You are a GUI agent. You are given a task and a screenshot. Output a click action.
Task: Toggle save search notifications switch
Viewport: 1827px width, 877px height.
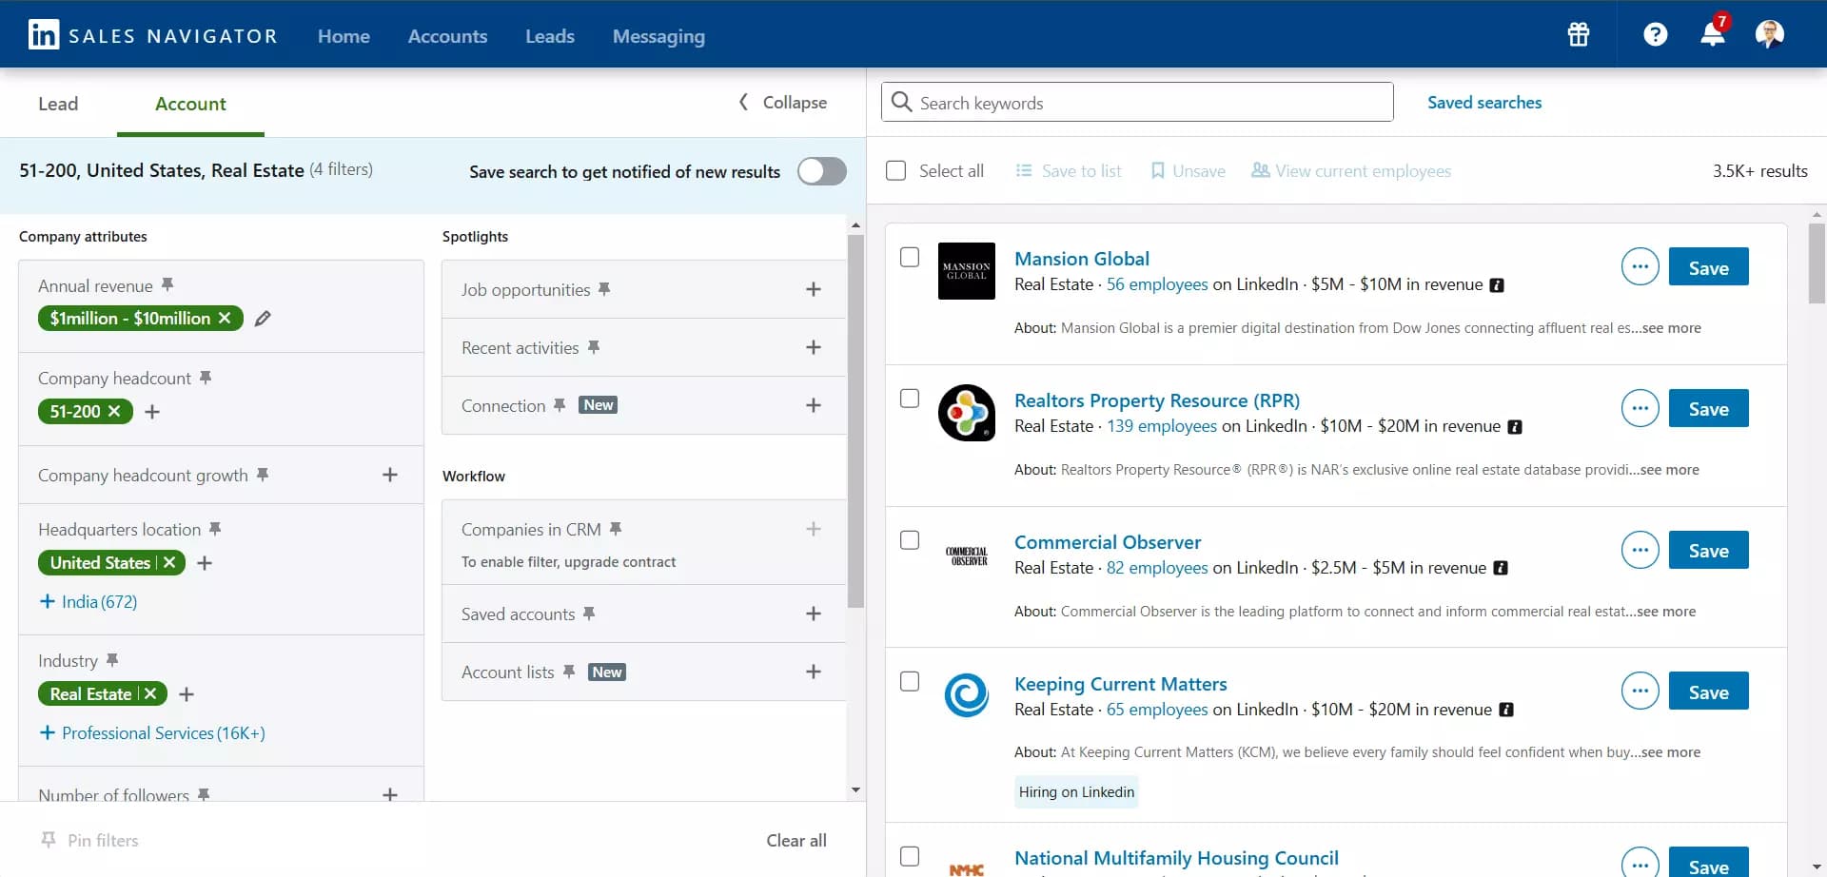[x=822, y=171]
